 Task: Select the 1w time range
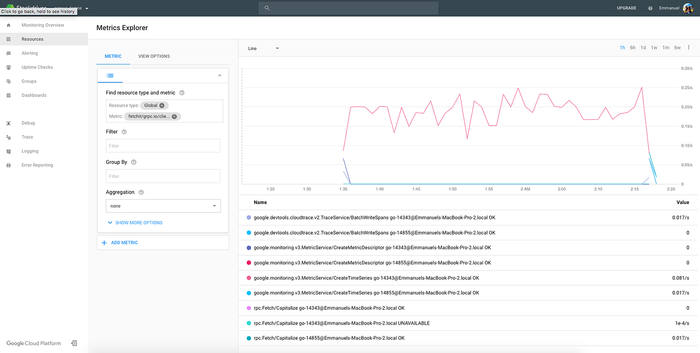654,48
